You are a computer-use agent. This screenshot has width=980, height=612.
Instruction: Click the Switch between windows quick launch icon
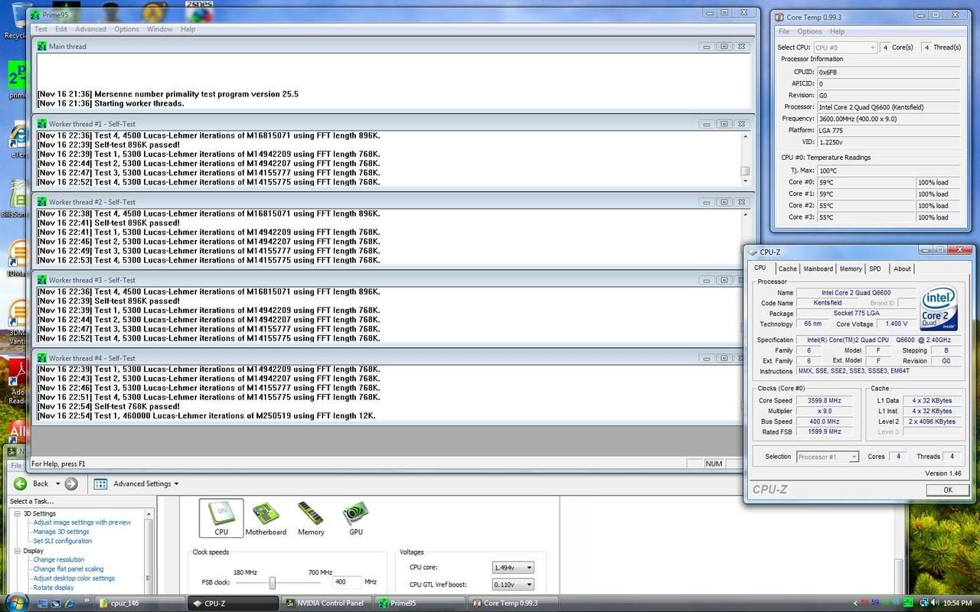click(x=56, y=604)
